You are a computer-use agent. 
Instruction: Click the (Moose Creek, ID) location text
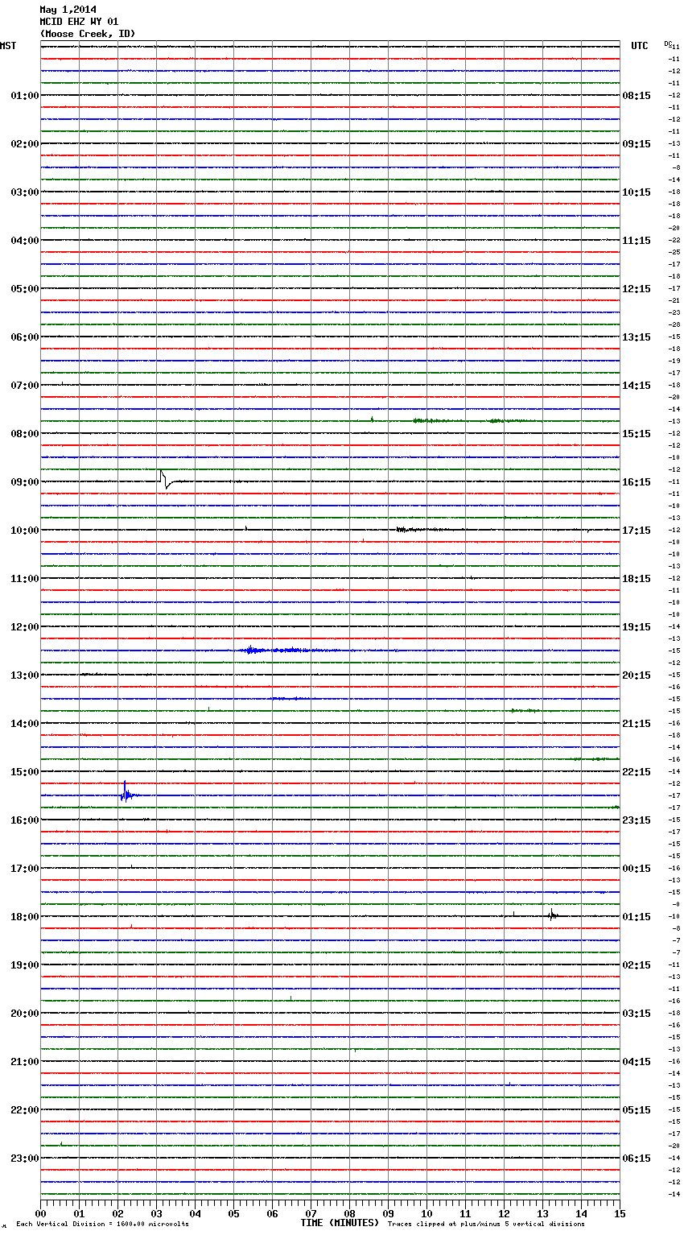pyautogui.click(x=88, y=34)
